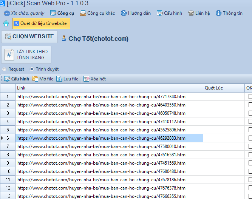The width and height of the screenshot is (252, 199).
Task: Click row header number 1
Action: [8, 97]
